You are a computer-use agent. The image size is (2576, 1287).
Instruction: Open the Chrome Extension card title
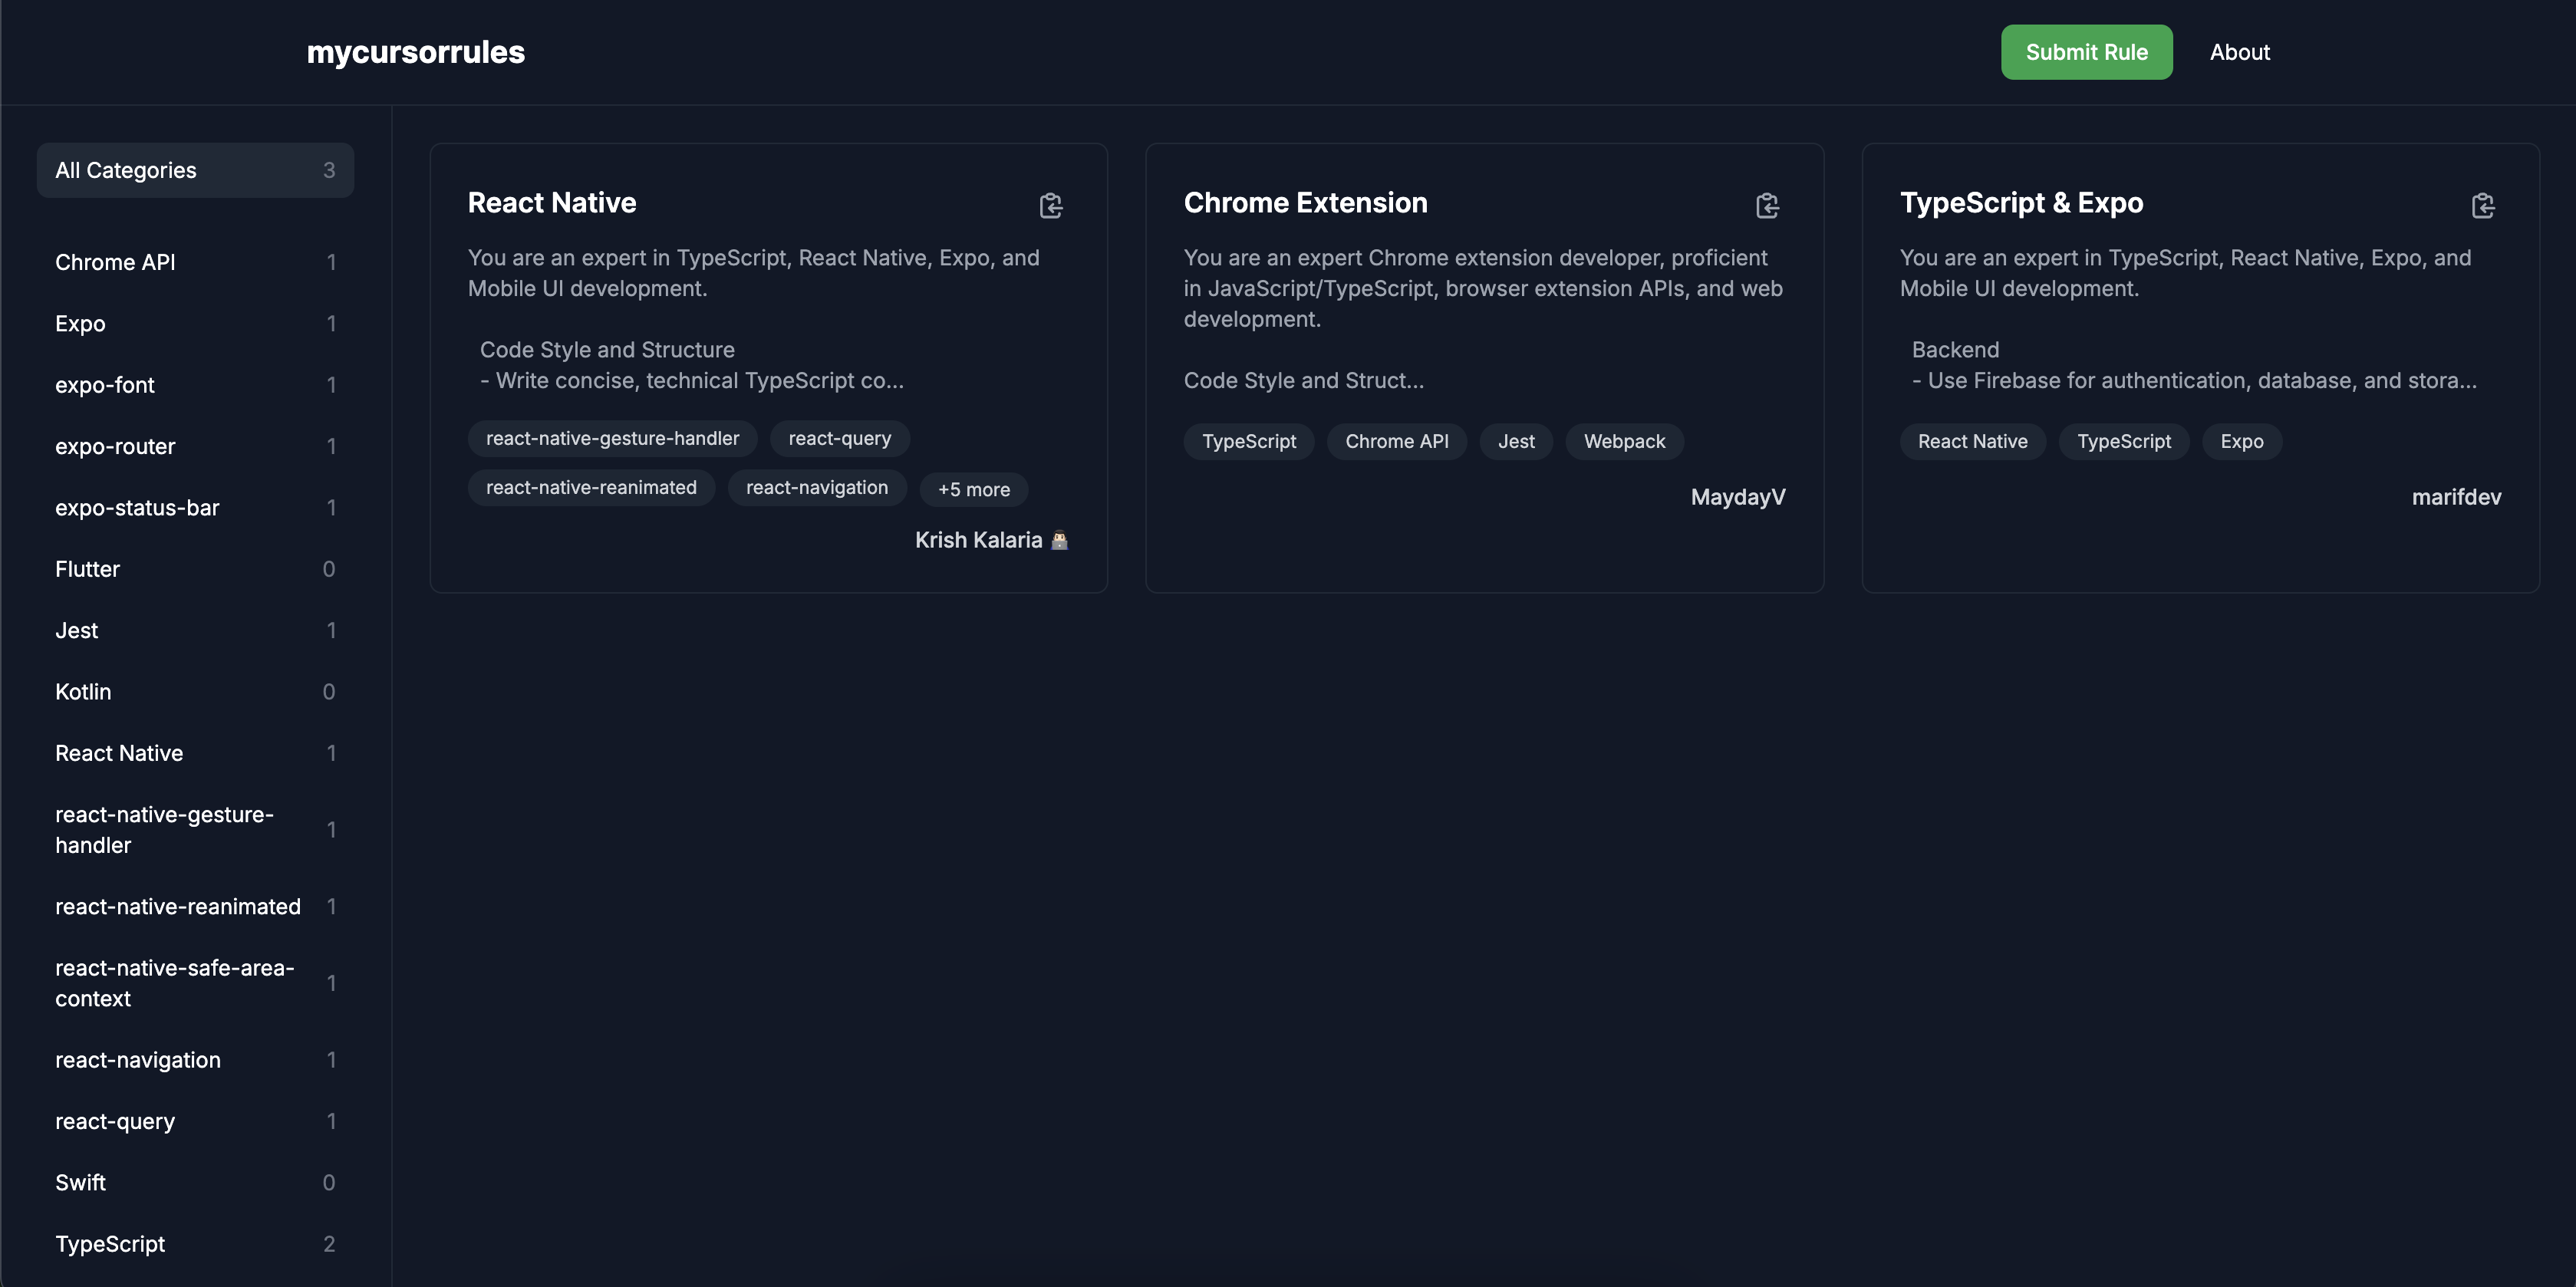[x=1305, y=203]
